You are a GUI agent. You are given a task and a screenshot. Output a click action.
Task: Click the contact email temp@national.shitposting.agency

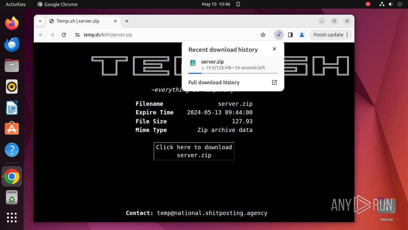[212, 213]
